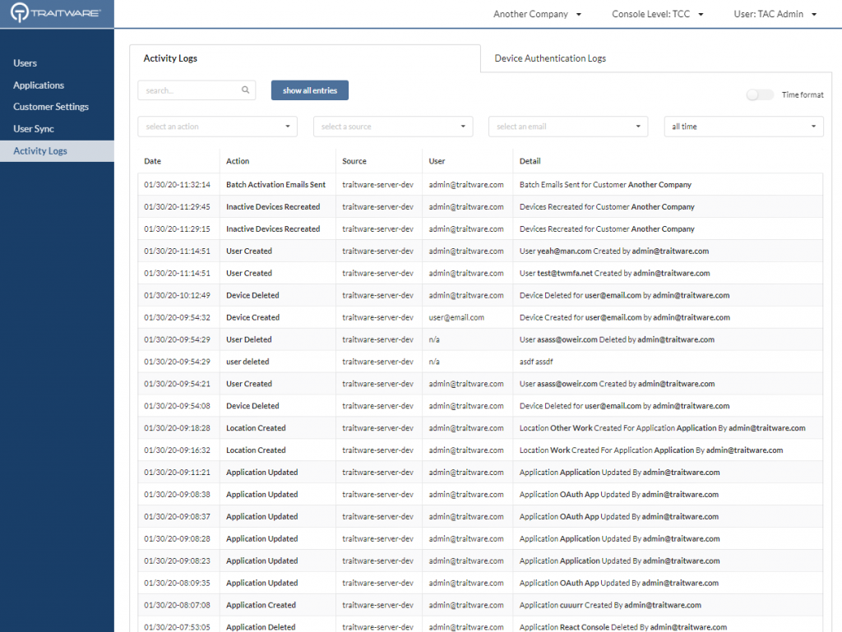
Task: Click the show all entries button
Action: tap(310, 90)
